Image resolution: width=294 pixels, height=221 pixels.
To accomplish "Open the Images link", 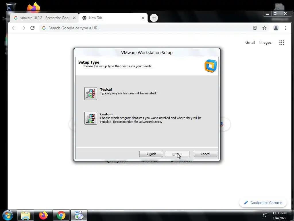I will [x=265, y=43].
